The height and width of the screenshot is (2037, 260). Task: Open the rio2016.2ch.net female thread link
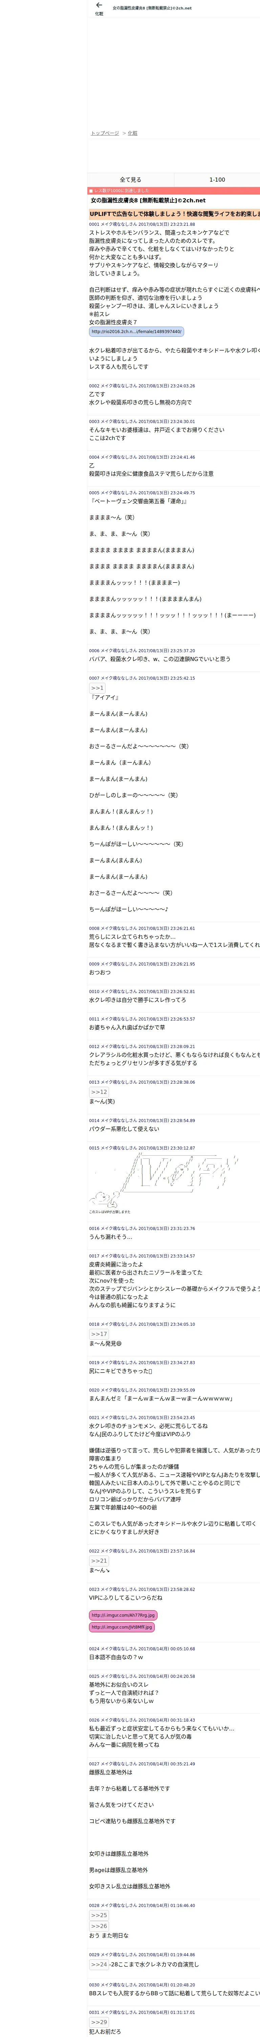click(136, 331)
